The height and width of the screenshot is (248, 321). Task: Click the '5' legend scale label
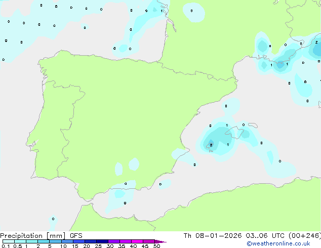pos(50,246)
